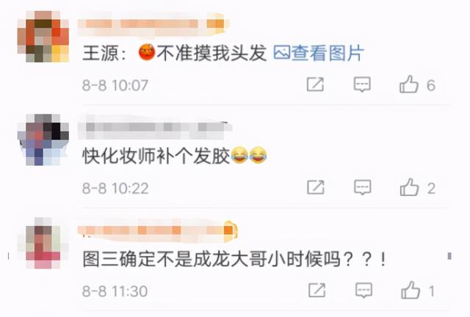This screenshot has height=317, width=470.
Task: Open the 查看图片 link in the first comment
Action: coord(319,53)
